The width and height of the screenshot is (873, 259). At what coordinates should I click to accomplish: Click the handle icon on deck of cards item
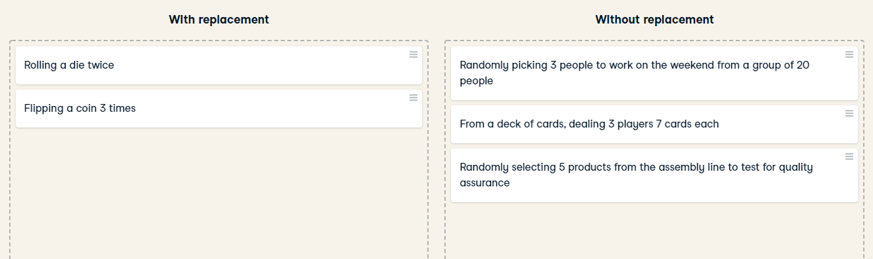(x=849, y=114)
